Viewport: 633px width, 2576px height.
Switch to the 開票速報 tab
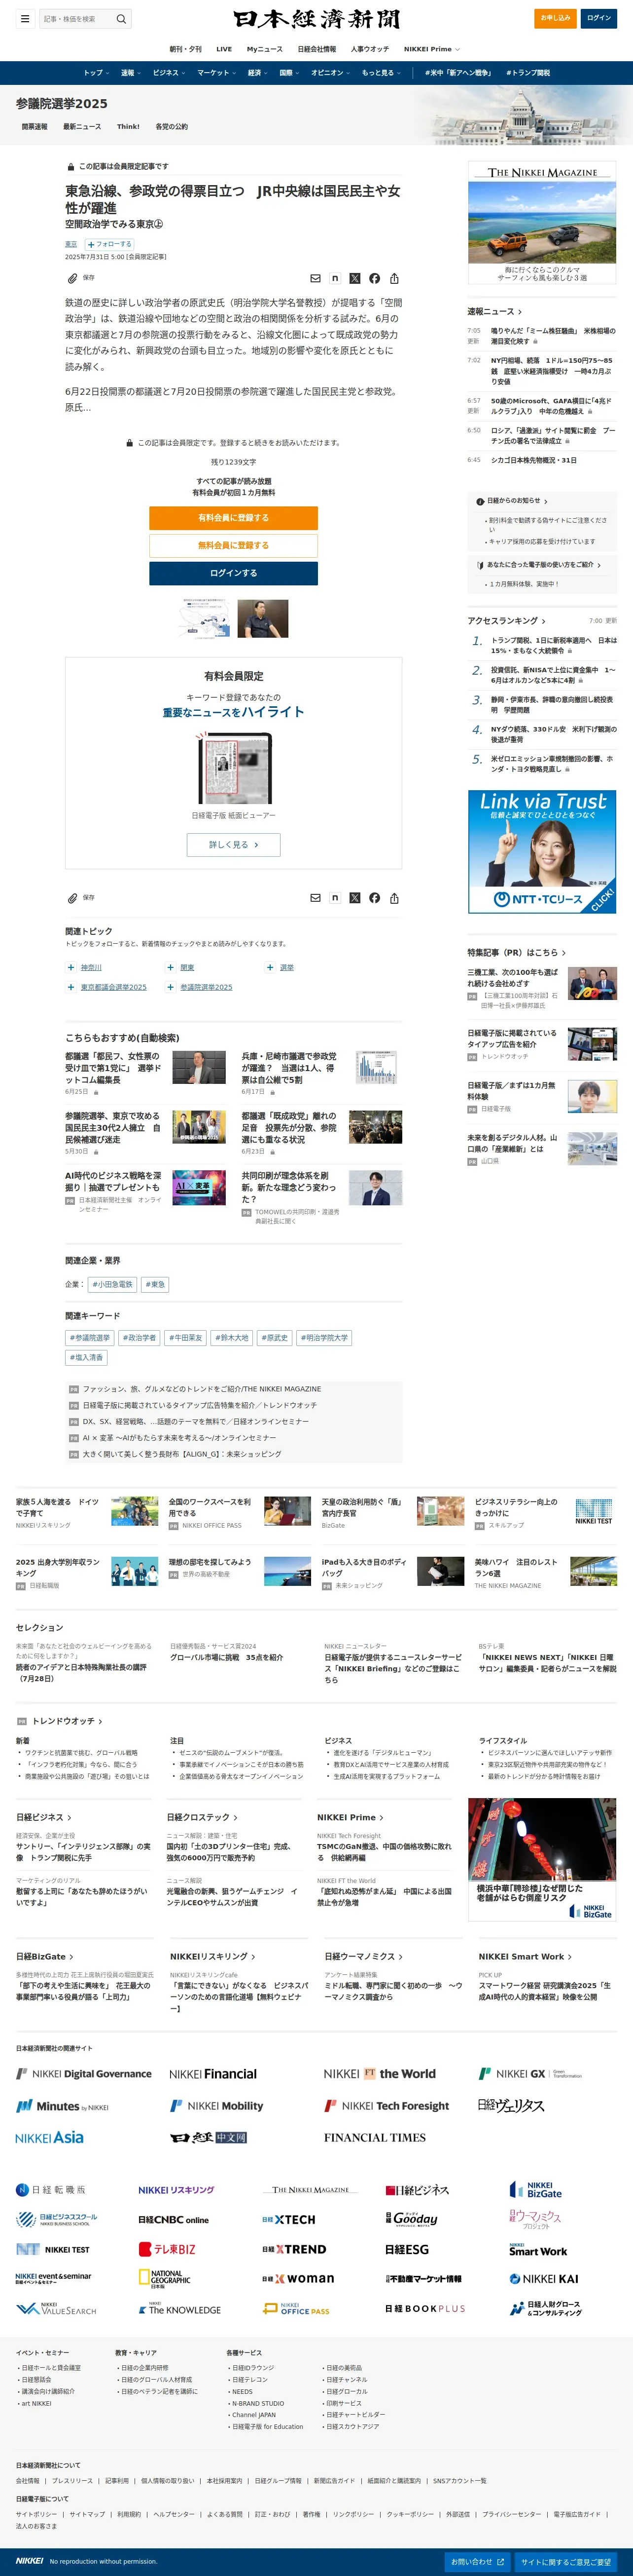(x=35, y=127)
